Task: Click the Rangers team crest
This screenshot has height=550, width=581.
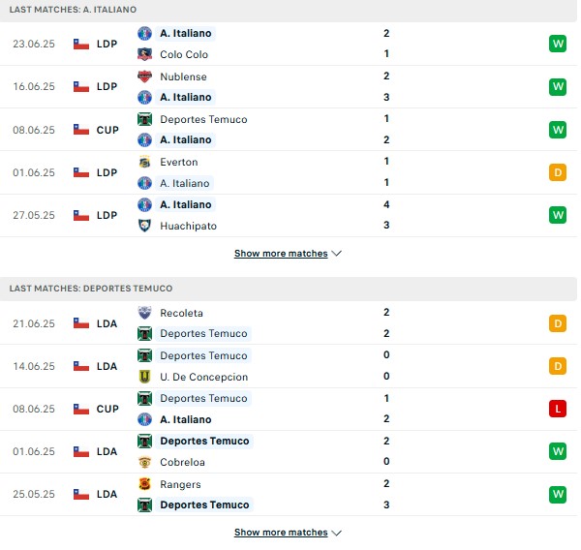Action: tap(144, 484)
